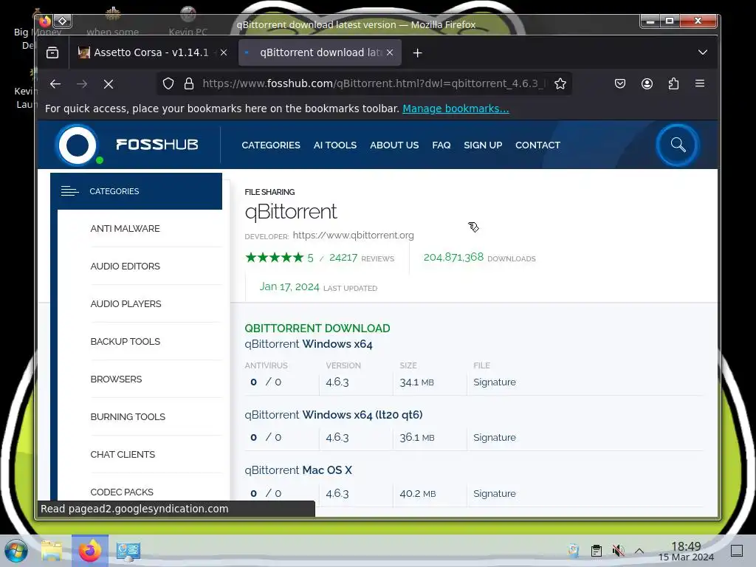Close the qBittorrent download tab
Image resolution: width=756 pixels, height=567 pixels.
390,52
